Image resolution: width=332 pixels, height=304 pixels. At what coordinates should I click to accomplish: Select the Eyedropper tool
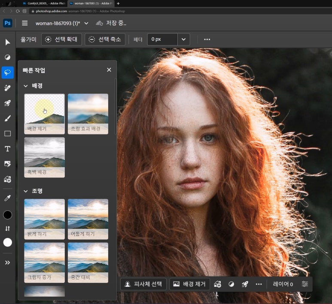[8, 198]
